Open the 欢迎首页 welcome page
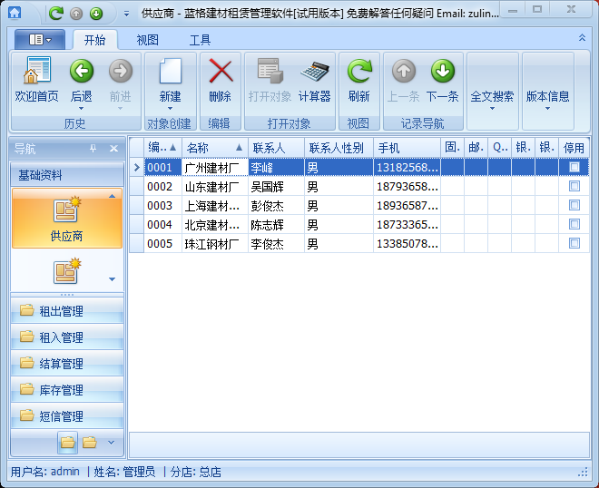Image resolution: width=599 pixels, height=488 pixels. (x=36, y=81)
